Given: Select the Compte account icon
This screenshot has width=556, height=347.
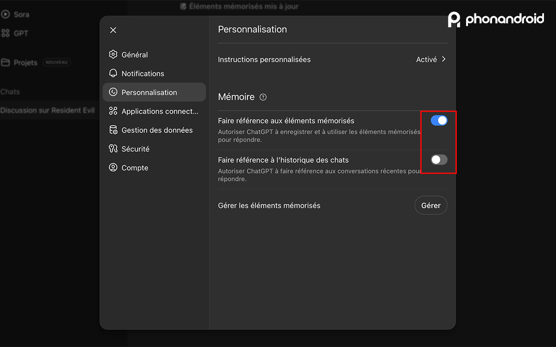Looking at the screenshot, I should (113, 167).
